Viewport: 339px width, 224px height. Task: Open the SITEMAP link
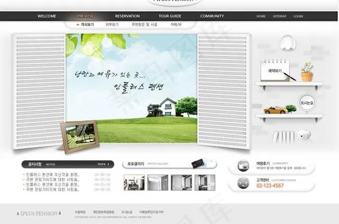[x=280, y=16]
